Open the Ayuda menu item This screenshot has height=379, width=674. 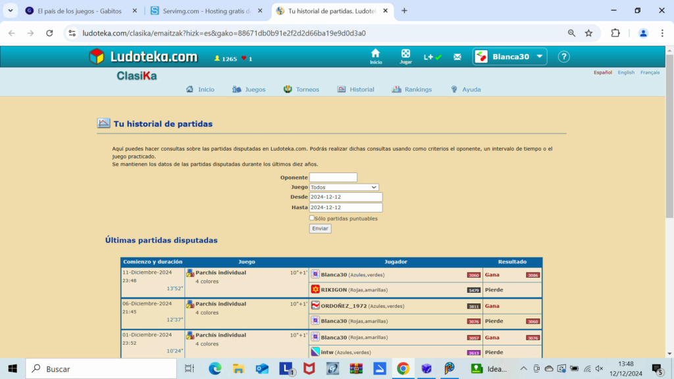pos(466,89)
